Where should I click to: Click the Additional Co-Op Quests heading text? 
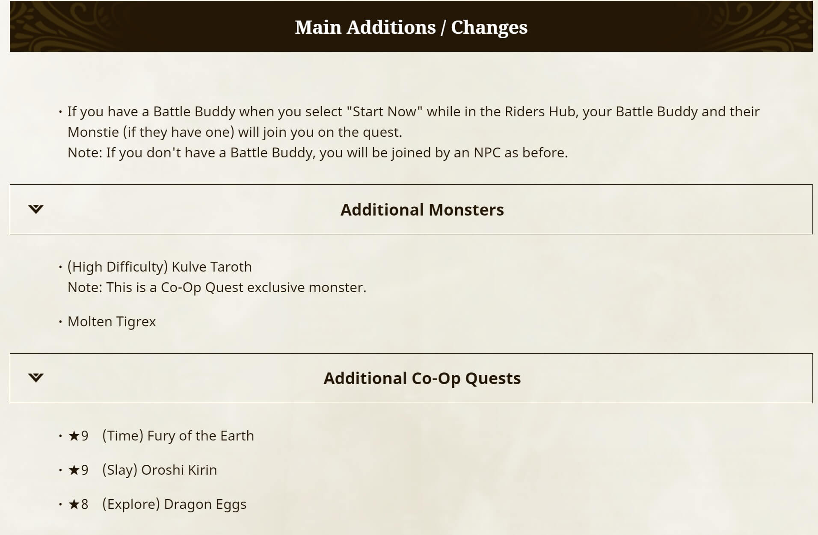click(422, 378)
